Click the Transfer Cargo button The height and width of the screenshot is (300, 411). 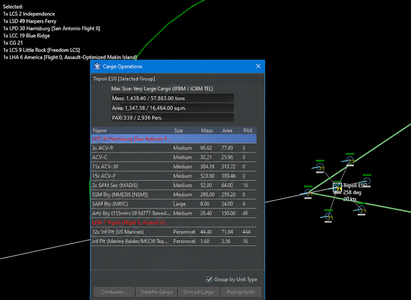156,292
